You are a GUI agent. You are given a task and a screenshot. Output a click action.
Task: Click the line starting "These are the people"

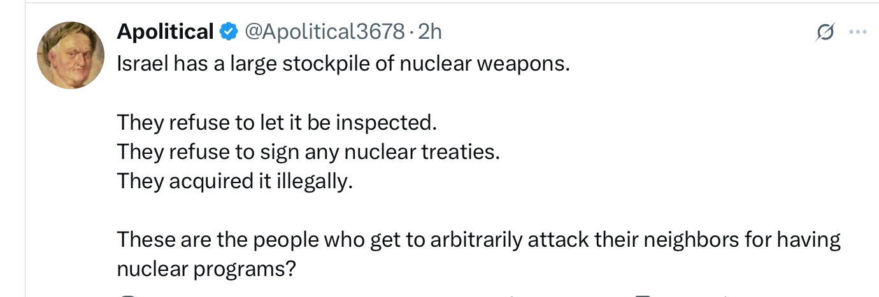point(479,240)
